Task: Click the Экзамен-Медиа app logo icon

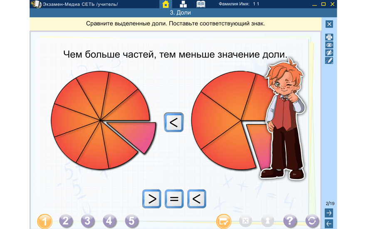Action: point(37,4)
